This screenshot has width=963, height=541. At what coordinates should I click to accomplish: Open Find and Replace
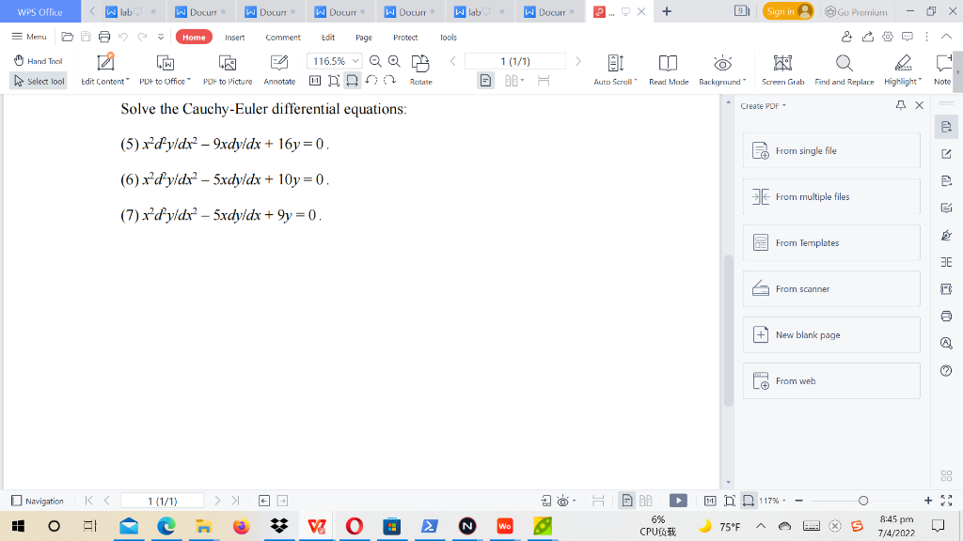pyautogui.click(x=844, y=68)
